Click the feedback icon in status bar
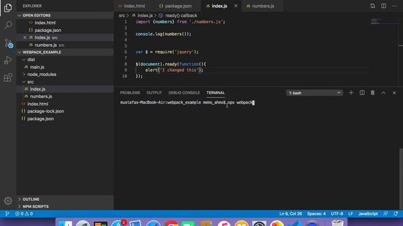403x226 pixels. point(385,213)
